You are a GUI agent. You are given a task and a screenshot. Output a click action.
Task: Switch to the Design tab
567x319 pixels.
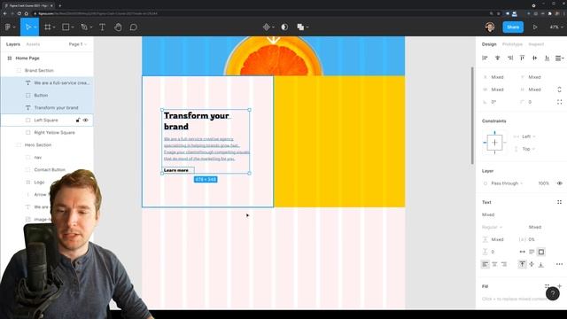[489, 44]
